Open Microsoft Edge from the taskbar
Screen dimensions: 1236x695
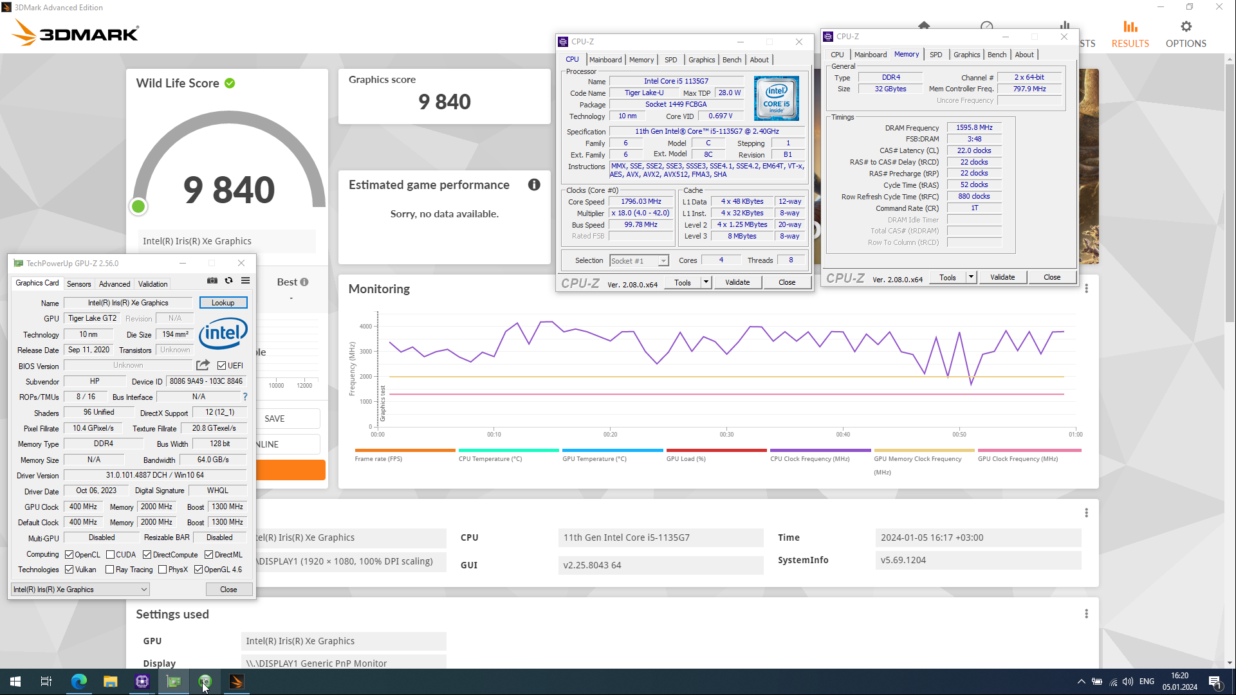point(78,681)
